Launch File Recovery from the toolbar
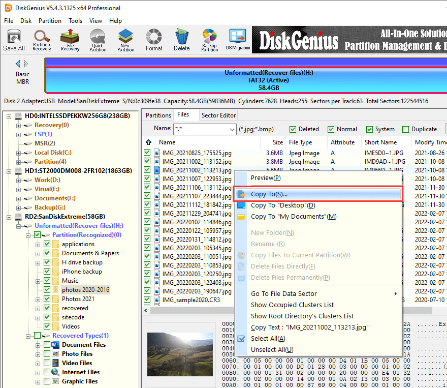Screen dimensions: 447x388 tap(70, 40)
